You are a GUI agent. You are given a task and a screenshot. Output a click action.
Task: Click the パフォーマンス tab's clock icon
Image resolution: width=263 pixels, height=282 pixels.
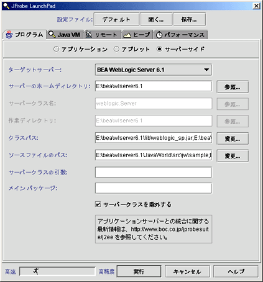click(x=159, y=35)
